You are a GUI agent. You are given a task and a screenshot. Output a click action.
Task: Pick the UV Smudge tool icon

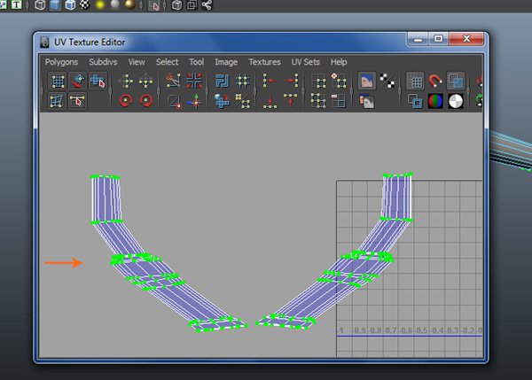tap(58, 101)
